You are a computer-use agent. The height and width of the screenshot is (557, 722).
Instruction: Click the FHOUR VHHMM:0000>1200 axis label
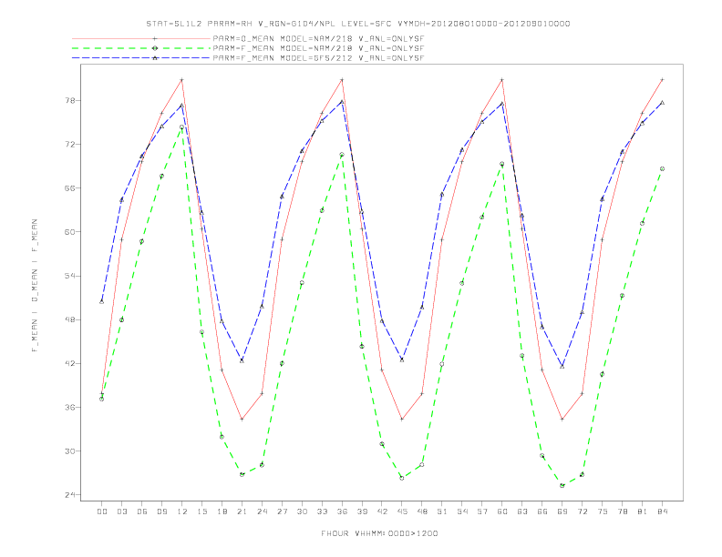[379, 533]
